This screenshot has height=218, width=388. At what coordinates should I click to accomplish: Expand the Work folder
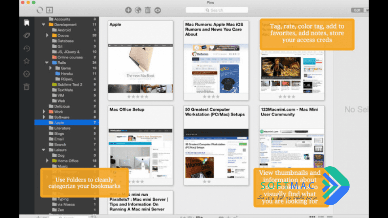coord(44,111)
